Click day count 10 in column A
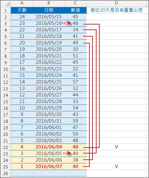 (22, 108)
